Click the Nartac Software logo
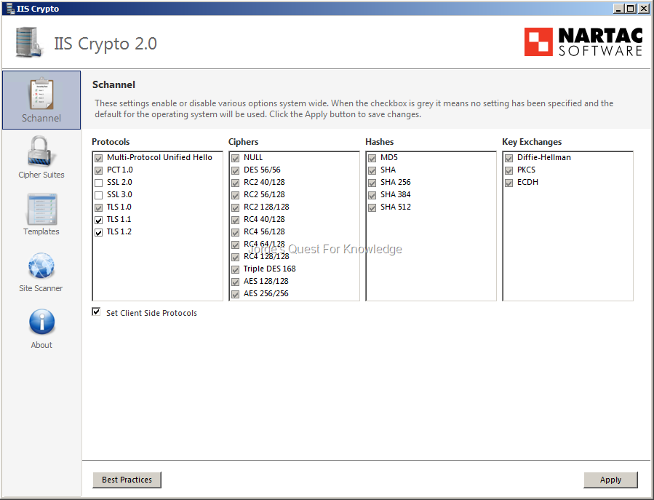 tap(583, 41)
